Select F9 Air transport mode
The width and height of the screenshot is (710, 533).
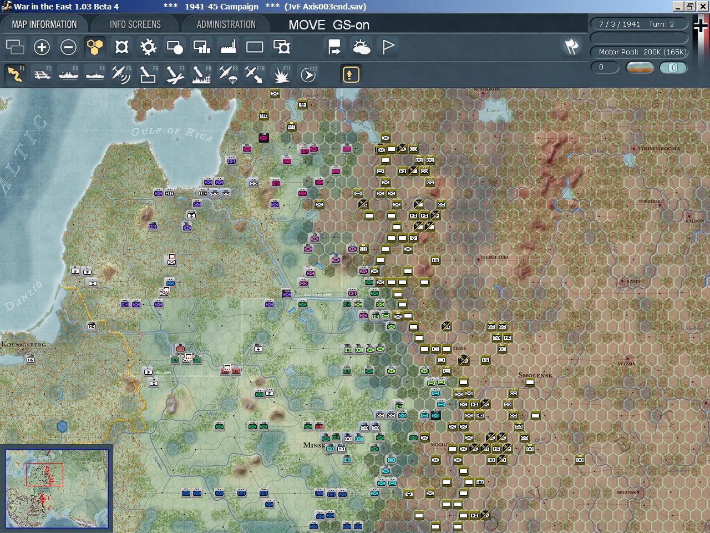pos(228,74)
